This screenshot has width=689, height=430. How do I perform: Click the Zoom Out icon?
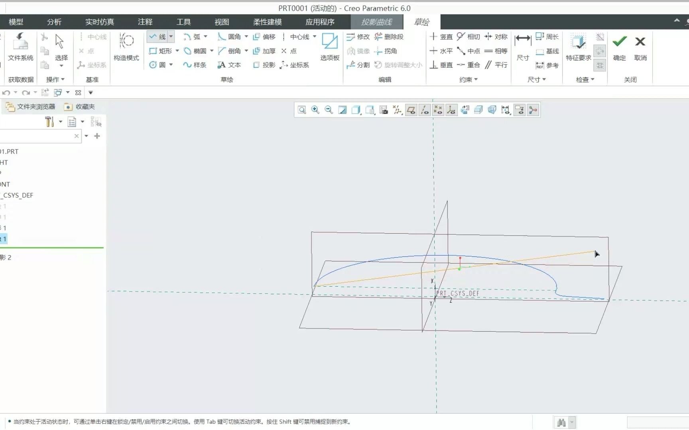pyautogui.click(x=329, y=110)
